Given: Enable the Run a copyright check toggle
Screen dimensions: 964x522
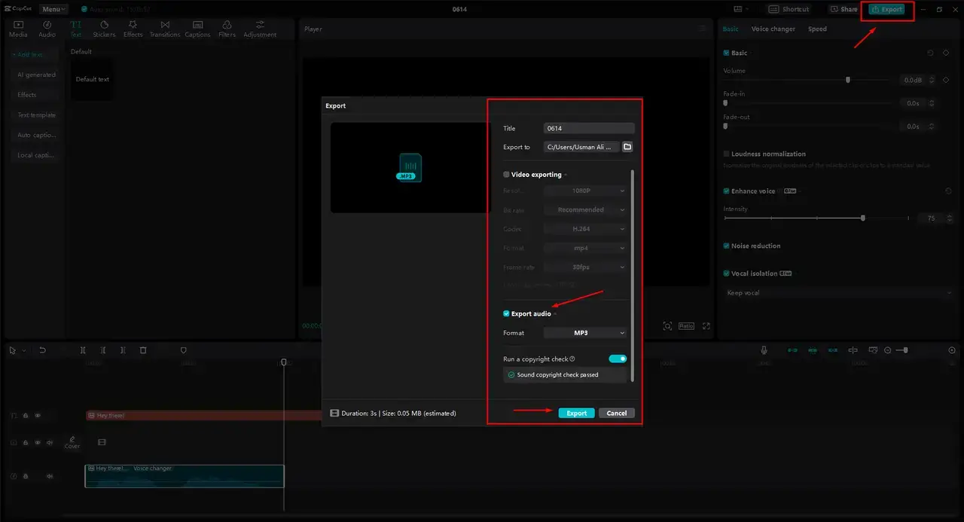Looking at the screenshot, I should click(618, 359).
